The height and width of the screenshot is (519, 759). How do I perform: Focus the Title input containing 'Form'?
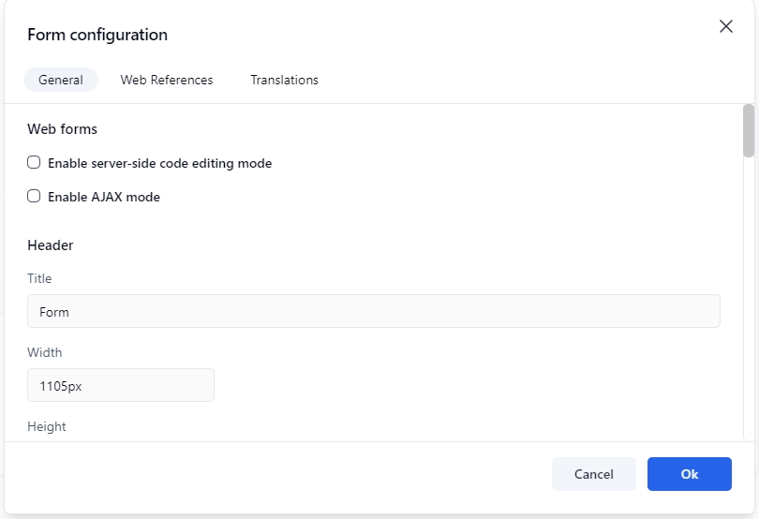[373, 311]
